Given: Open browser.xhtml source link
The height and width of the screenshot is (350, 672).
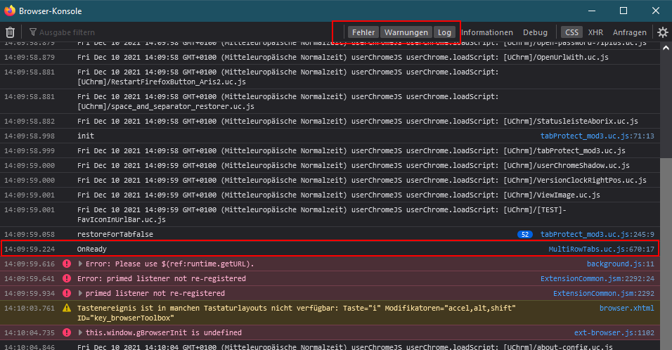Looking at the screenshot, I should coord(626,308).
